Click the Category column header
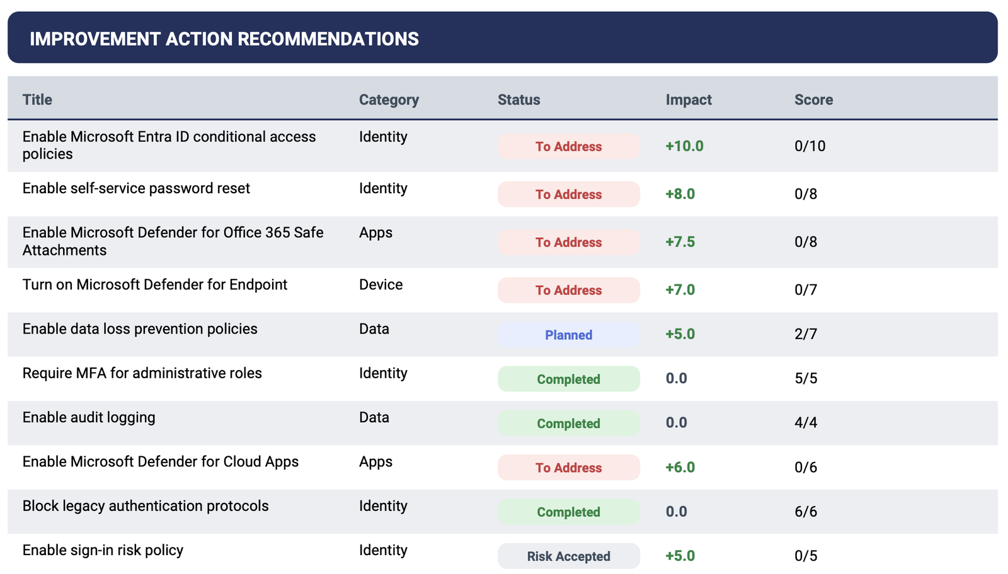The image size is (1008, 574). pos(389,99)
